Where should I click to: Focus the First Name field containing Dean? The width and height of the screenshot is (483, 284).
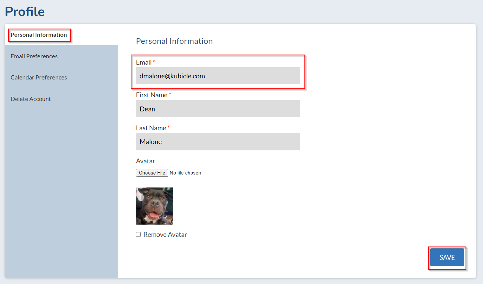click(x=218, y=109)
